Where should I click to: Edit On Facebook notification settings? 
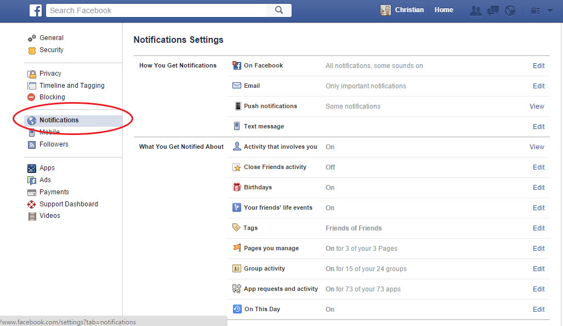pyautogui.click(x=538, y=66)
